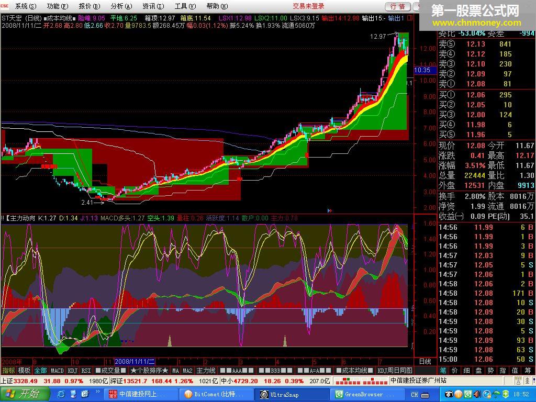Screen dimensions: 536x402
Task: Select the BBB indicator tab
Action: coord(275,370)
